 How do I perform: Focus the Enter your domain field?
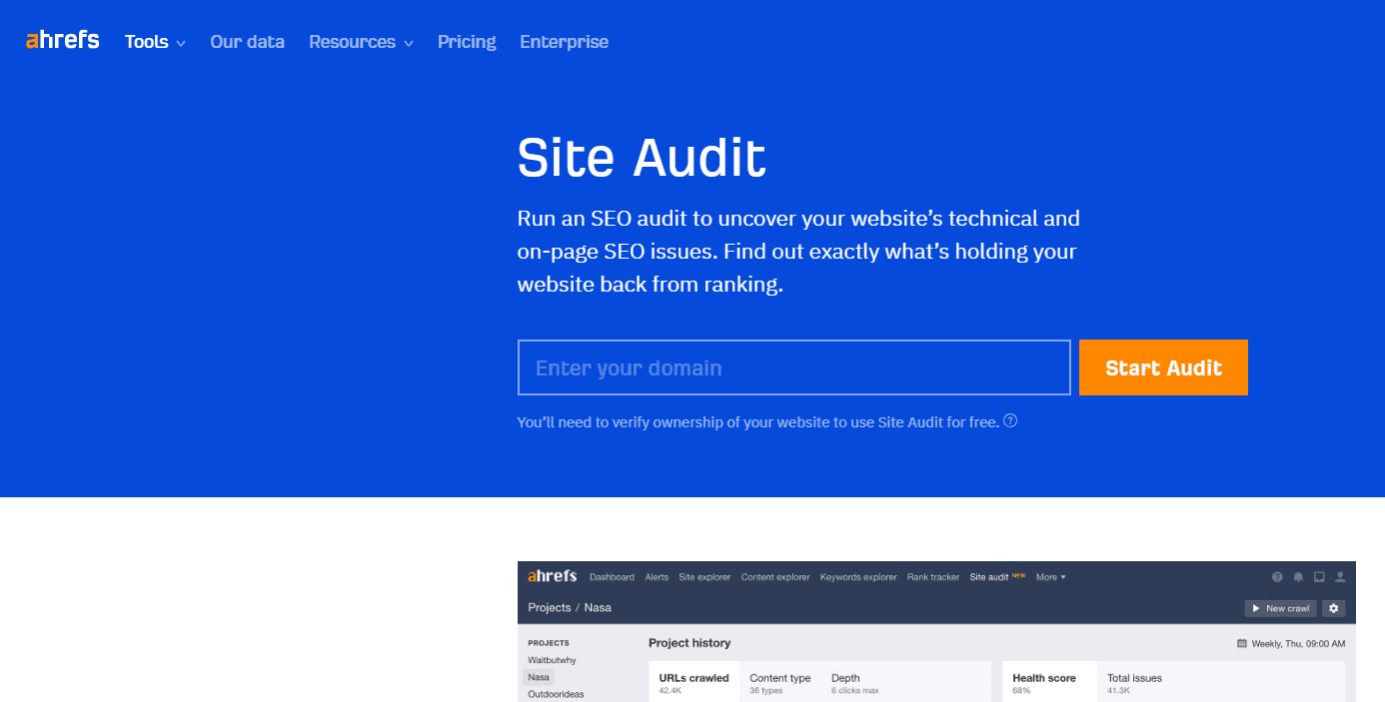[793, 367]
